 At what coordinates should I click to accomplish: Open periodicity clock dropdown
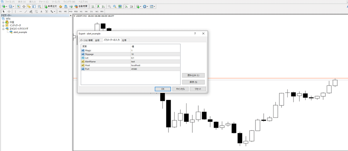[145, 6]
